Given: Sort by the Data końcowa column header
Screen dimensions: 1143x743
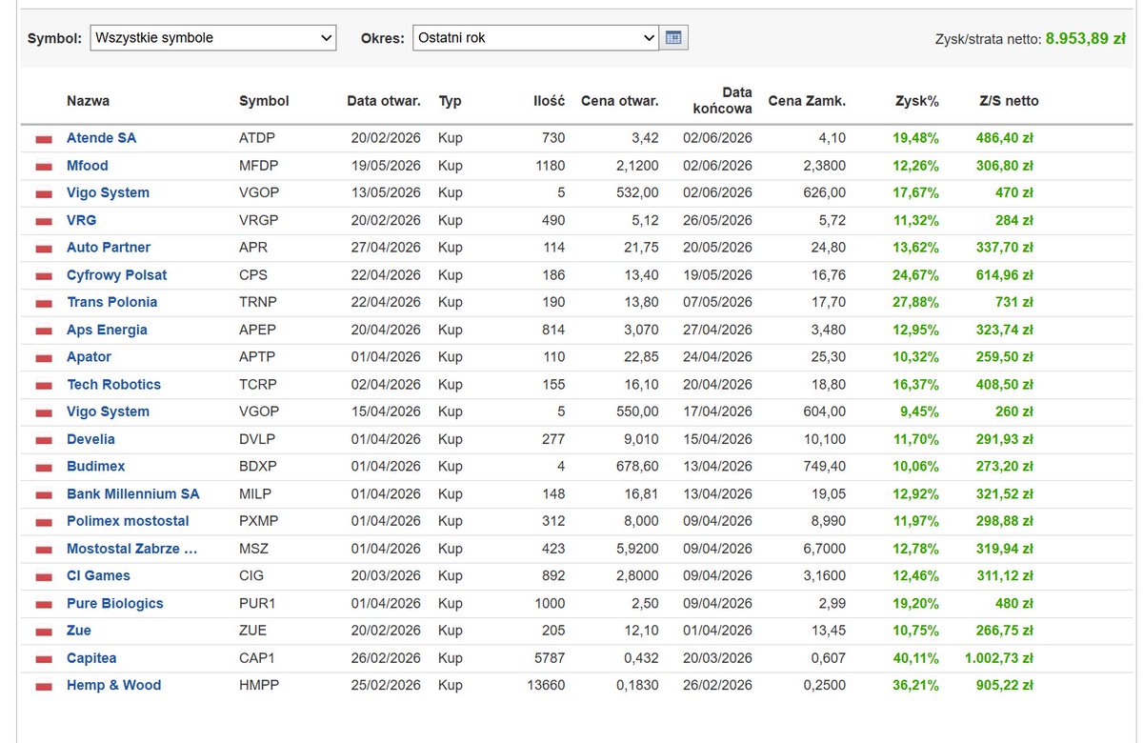Looking at the screenshot, I should click(722, 100).
